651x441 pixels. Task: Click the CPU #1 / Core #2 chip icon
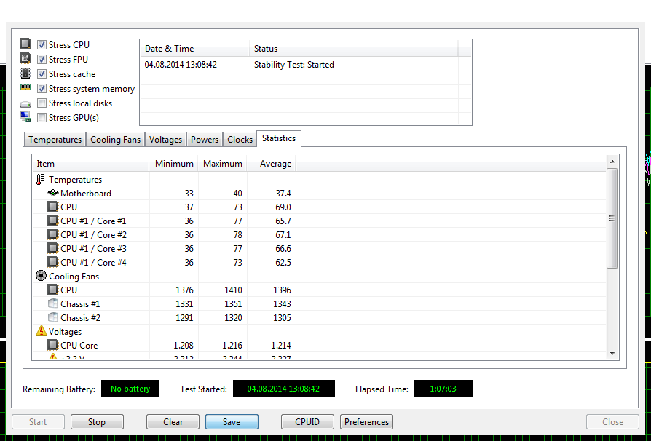click(x=52, y=235)
